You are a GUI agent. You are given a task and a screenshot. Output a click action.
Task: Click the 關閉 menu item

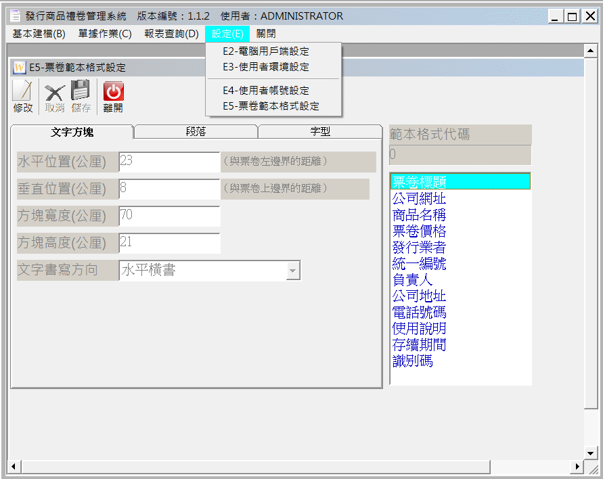pos(266,34)
